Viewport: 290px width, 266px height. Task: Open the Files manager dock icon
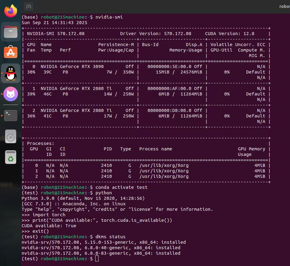[11, 32]
